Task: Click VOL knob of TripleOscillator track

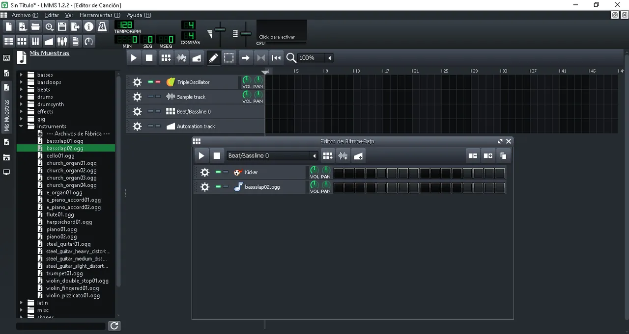Action: coord(247,80)
